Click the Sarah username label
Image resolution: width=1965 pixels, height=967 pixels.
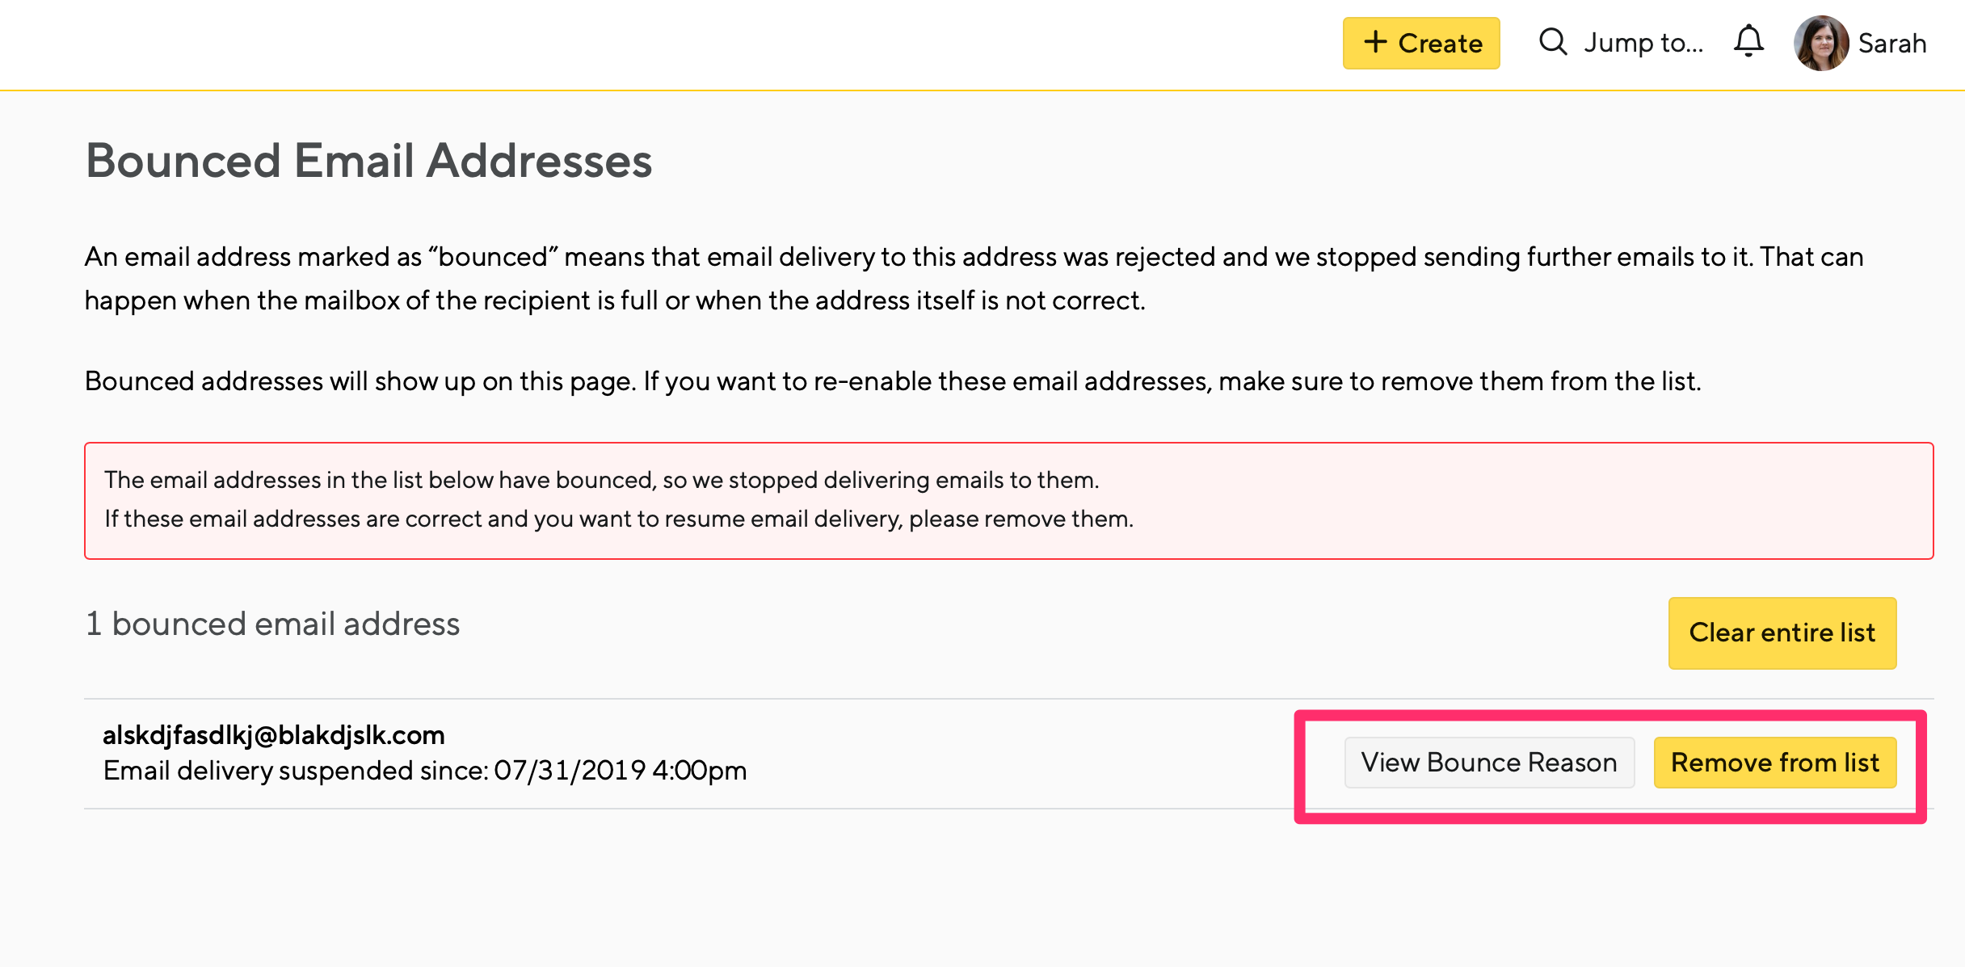click(x=1891, y=43)
